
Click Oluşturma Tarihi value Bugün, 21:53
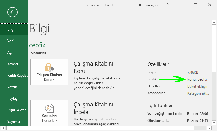(198, 121)
